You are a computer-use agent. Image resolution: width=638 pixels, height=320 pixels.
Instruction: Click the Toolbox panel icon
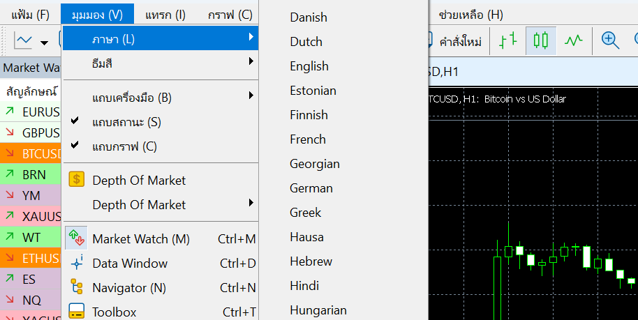[x=77, y=312]
